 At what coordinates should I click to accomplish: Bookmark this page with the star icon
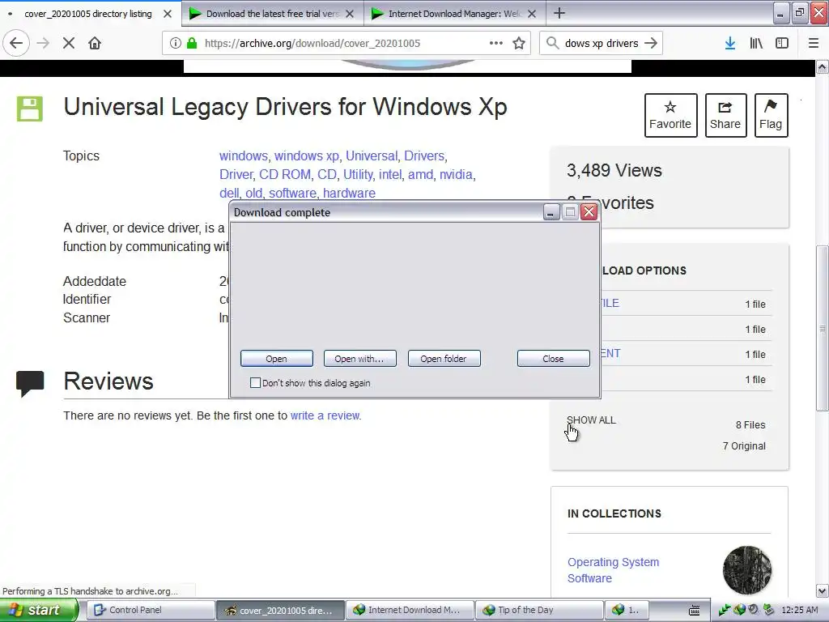click(519, 44)
